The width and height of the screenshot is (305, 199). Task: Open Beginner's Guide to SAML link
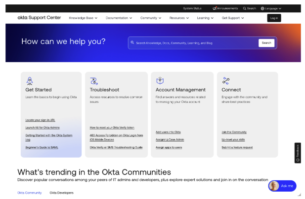pyautogui.click(x=42, y=147)
